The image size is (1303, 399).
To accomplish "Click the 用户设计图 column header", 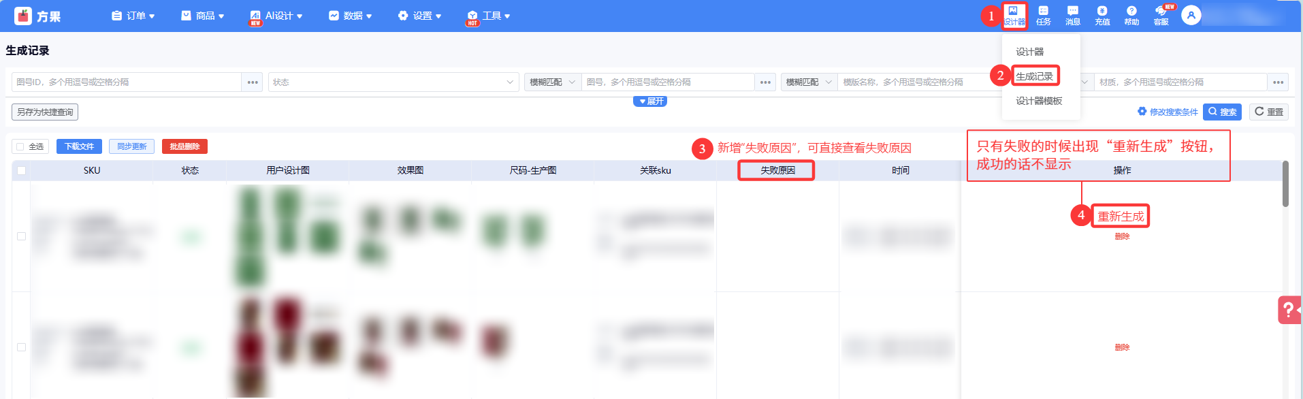I will 288,170.
